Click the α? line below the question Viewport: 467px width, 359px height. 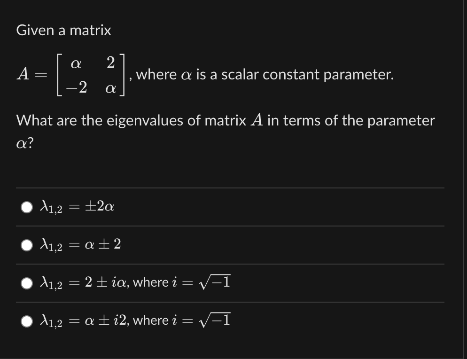(x=23, y=142)
